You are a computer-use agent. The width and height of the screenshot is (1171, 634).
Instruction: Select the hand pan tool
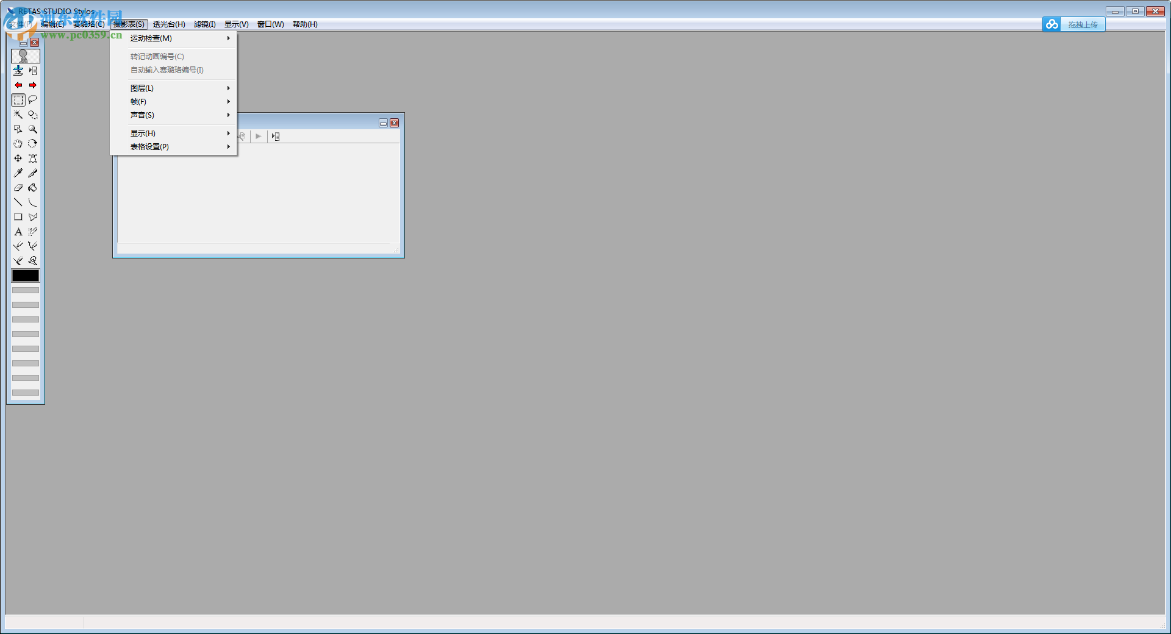click(x=18, y=144)
